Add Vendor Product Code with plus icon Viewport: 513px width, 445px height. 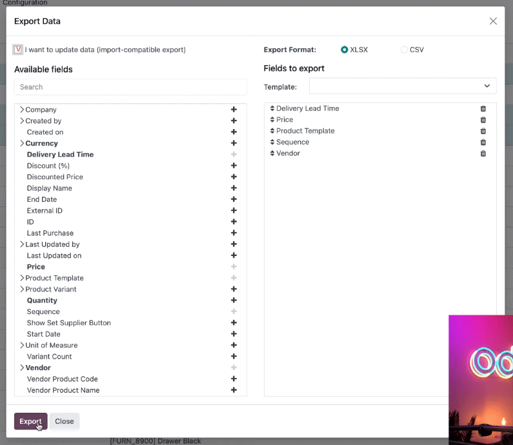click(x=234, y=379)
